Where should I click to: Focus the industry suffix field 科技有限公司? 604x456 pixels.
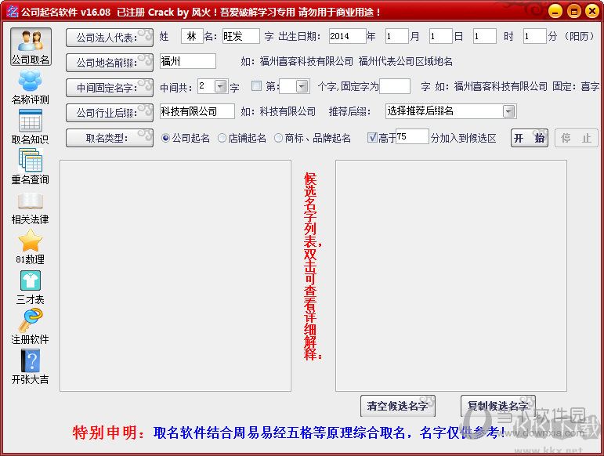(197, 111)
